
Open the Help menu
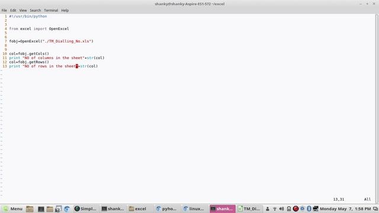click(x=65, y=11)
